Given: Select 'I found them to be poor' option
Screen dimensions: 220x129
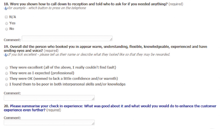Looking at the screenshot, I should click(6, 85).
